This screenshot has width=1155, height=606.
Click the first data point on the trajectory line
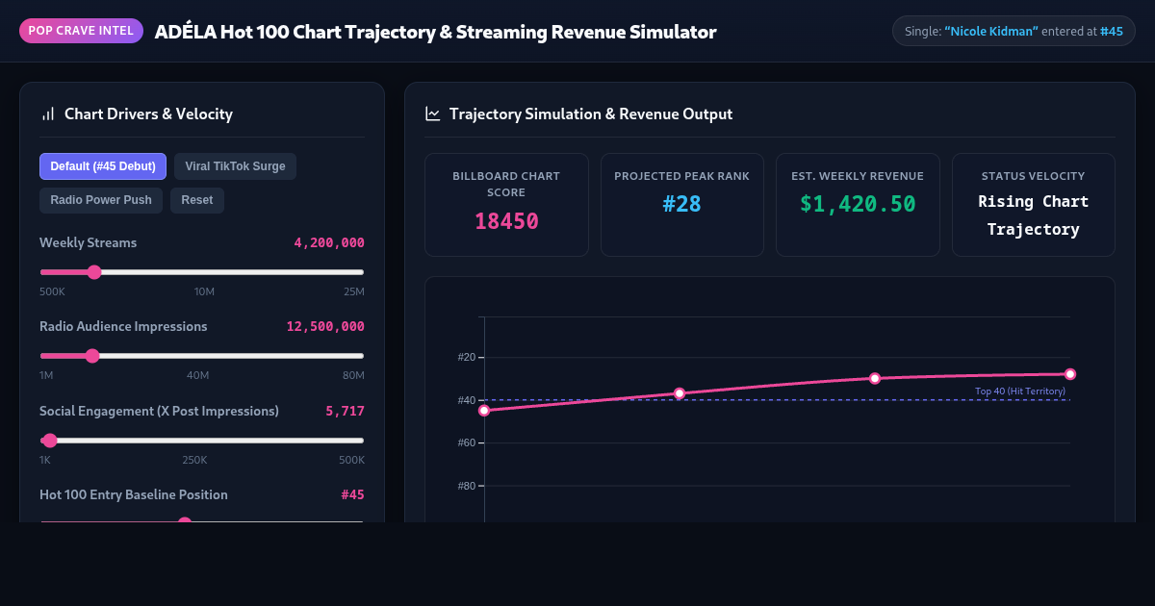[484, 411]
